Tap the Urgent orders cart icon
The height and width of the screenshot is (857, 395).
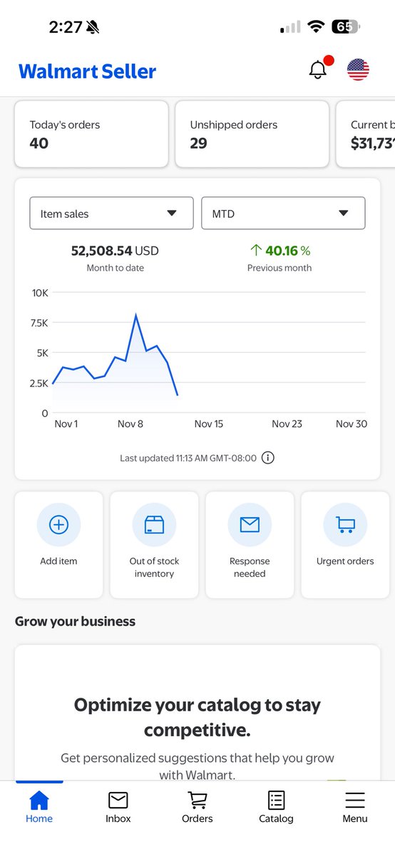(x=345, y=525)
